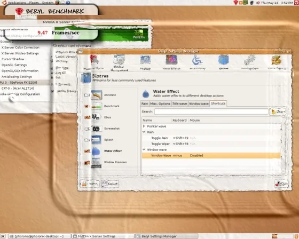299x239 pixels.
Task: Select the Window Wave minus row
Action: (x=211, y=156)
